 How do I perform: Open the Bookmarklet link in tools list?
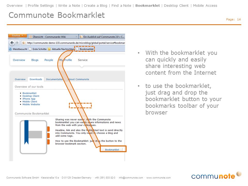point(29,93)
